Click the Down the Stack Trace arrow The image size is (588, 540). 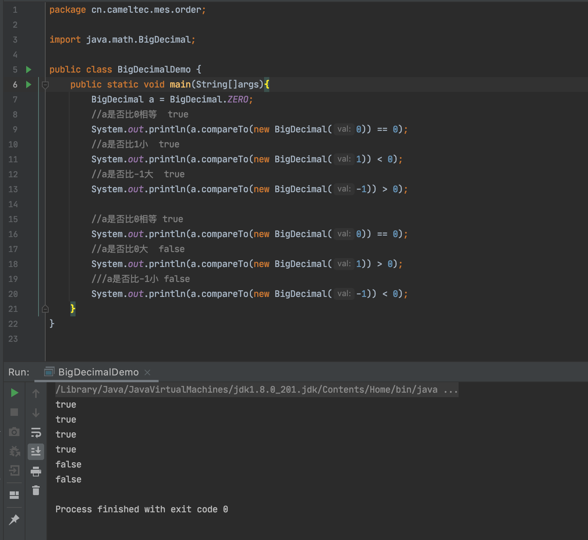pyautogui.click(x=36, y=413)
